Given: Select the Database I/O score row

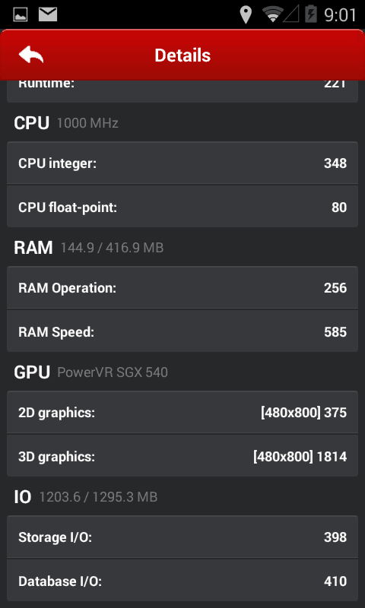Looking at the screenshot, I should point(182,581).
